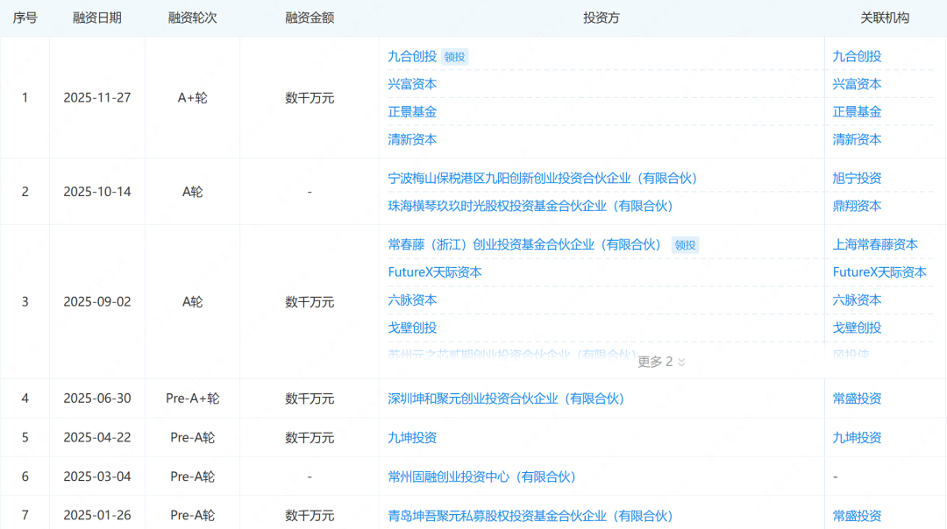
Task: Click 九坤投资 in the investor column
Action: pos(412,438)
